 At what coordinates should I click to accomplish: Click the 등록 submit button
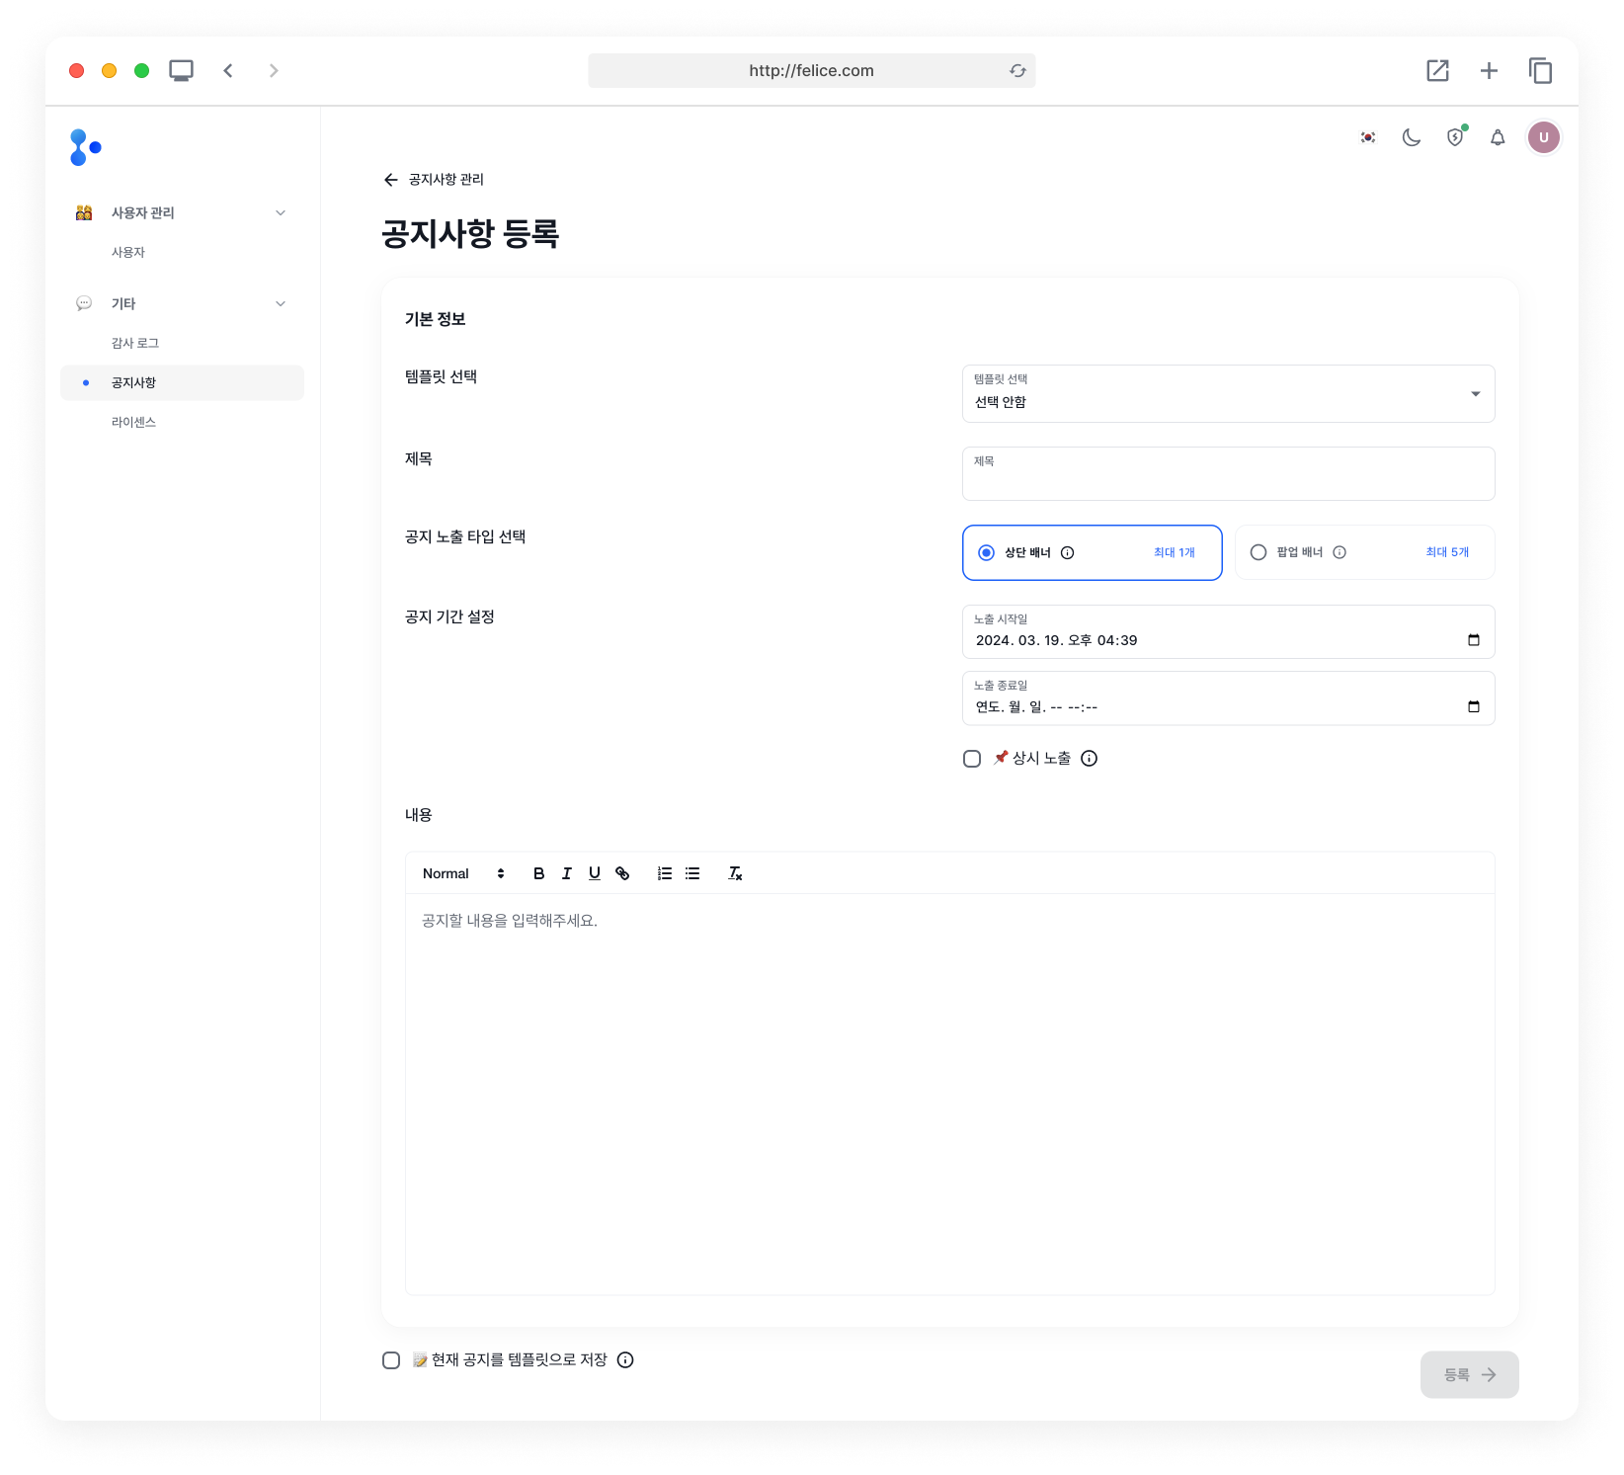(x=1469, y=1375)
